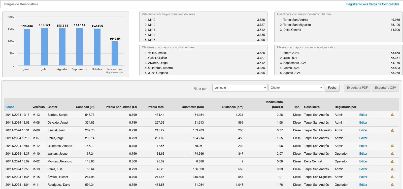Open the Highcharts.com credit link

click(115, 72)
